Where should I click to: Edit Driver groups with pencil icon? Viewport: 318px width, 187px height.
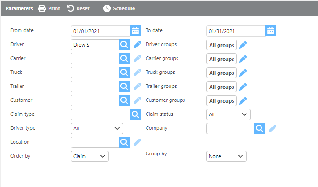[243, 45]
